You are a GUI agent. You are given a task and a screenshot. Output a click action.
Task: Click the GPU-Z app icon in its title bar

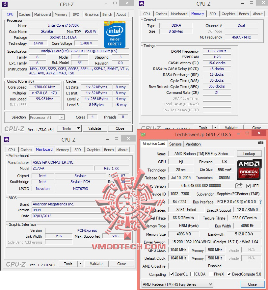click(x=143, y=134)
